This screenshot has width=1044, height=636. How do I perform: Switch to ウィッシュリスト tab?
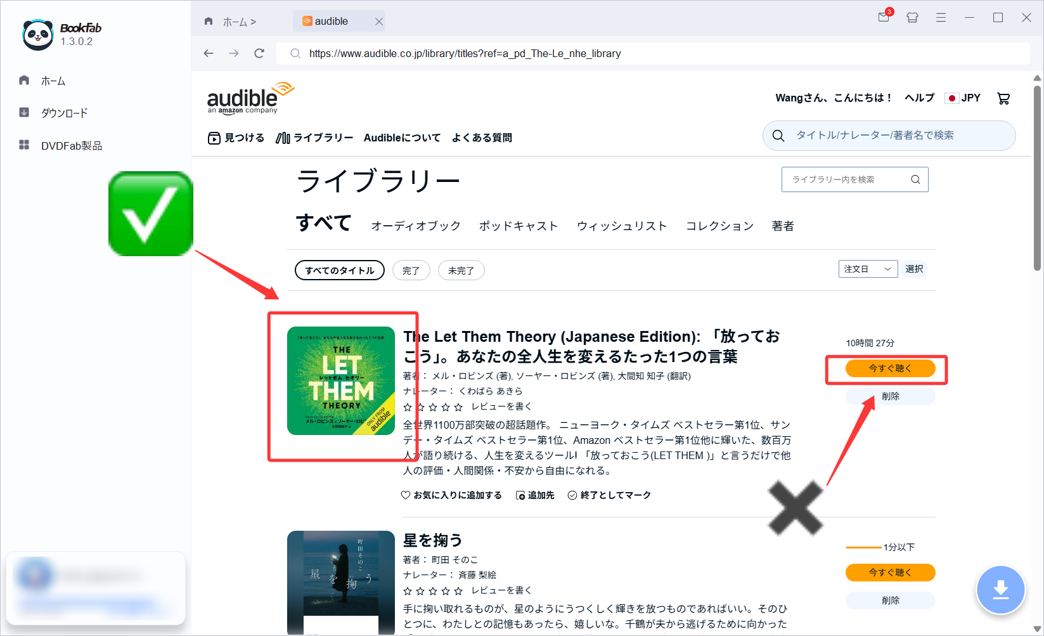click(622, 226)
